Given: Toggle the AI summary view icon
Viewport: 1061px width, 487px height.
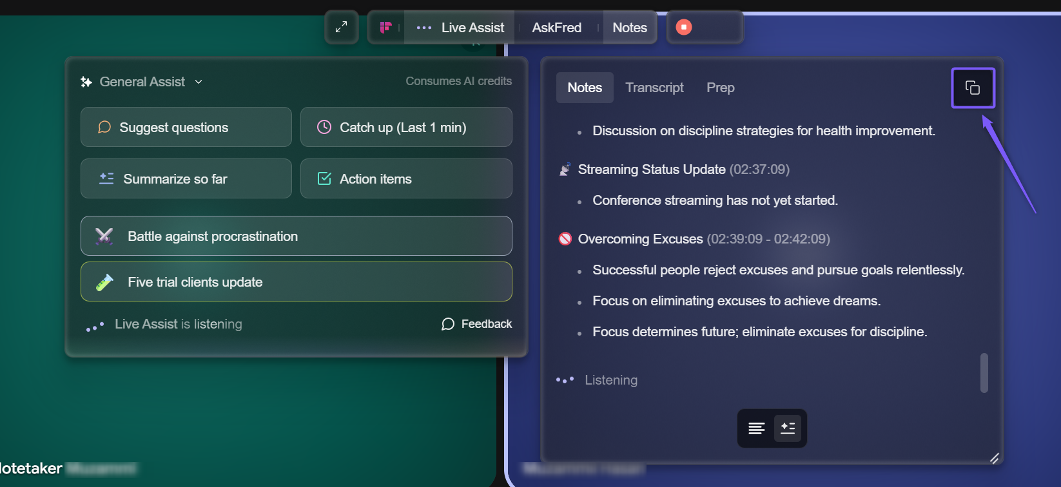Looking at the screenshot, I should coord(788,428).
